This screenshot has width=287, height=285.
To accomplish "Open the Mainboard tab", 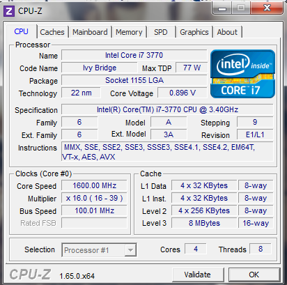I will 90,32.
